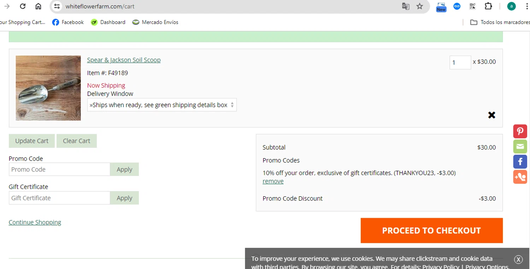Open the Facebook bookmark
530x269 pixels.
point(68,22)
